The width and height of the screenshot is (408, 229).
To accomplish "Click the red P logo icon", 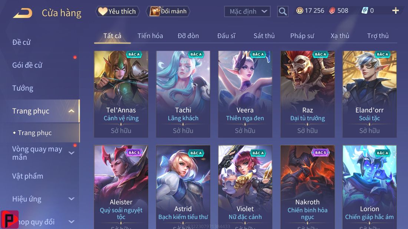I will tap(9, 219).
